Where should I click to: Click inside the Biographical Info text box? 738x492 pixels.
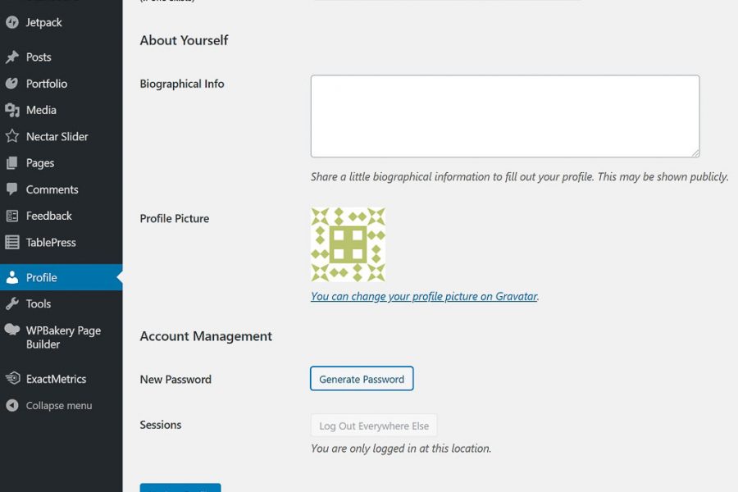tap(504, 116)
